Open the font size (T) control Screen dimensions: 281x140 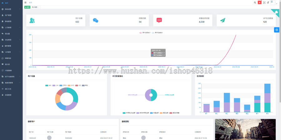tap(268, 2)
